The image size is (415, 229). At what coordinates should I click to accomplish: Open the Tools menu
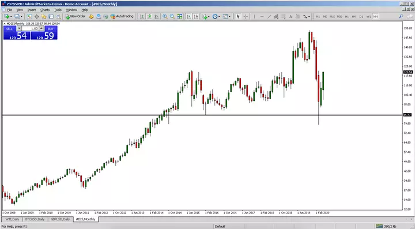[x=58, y=10]
